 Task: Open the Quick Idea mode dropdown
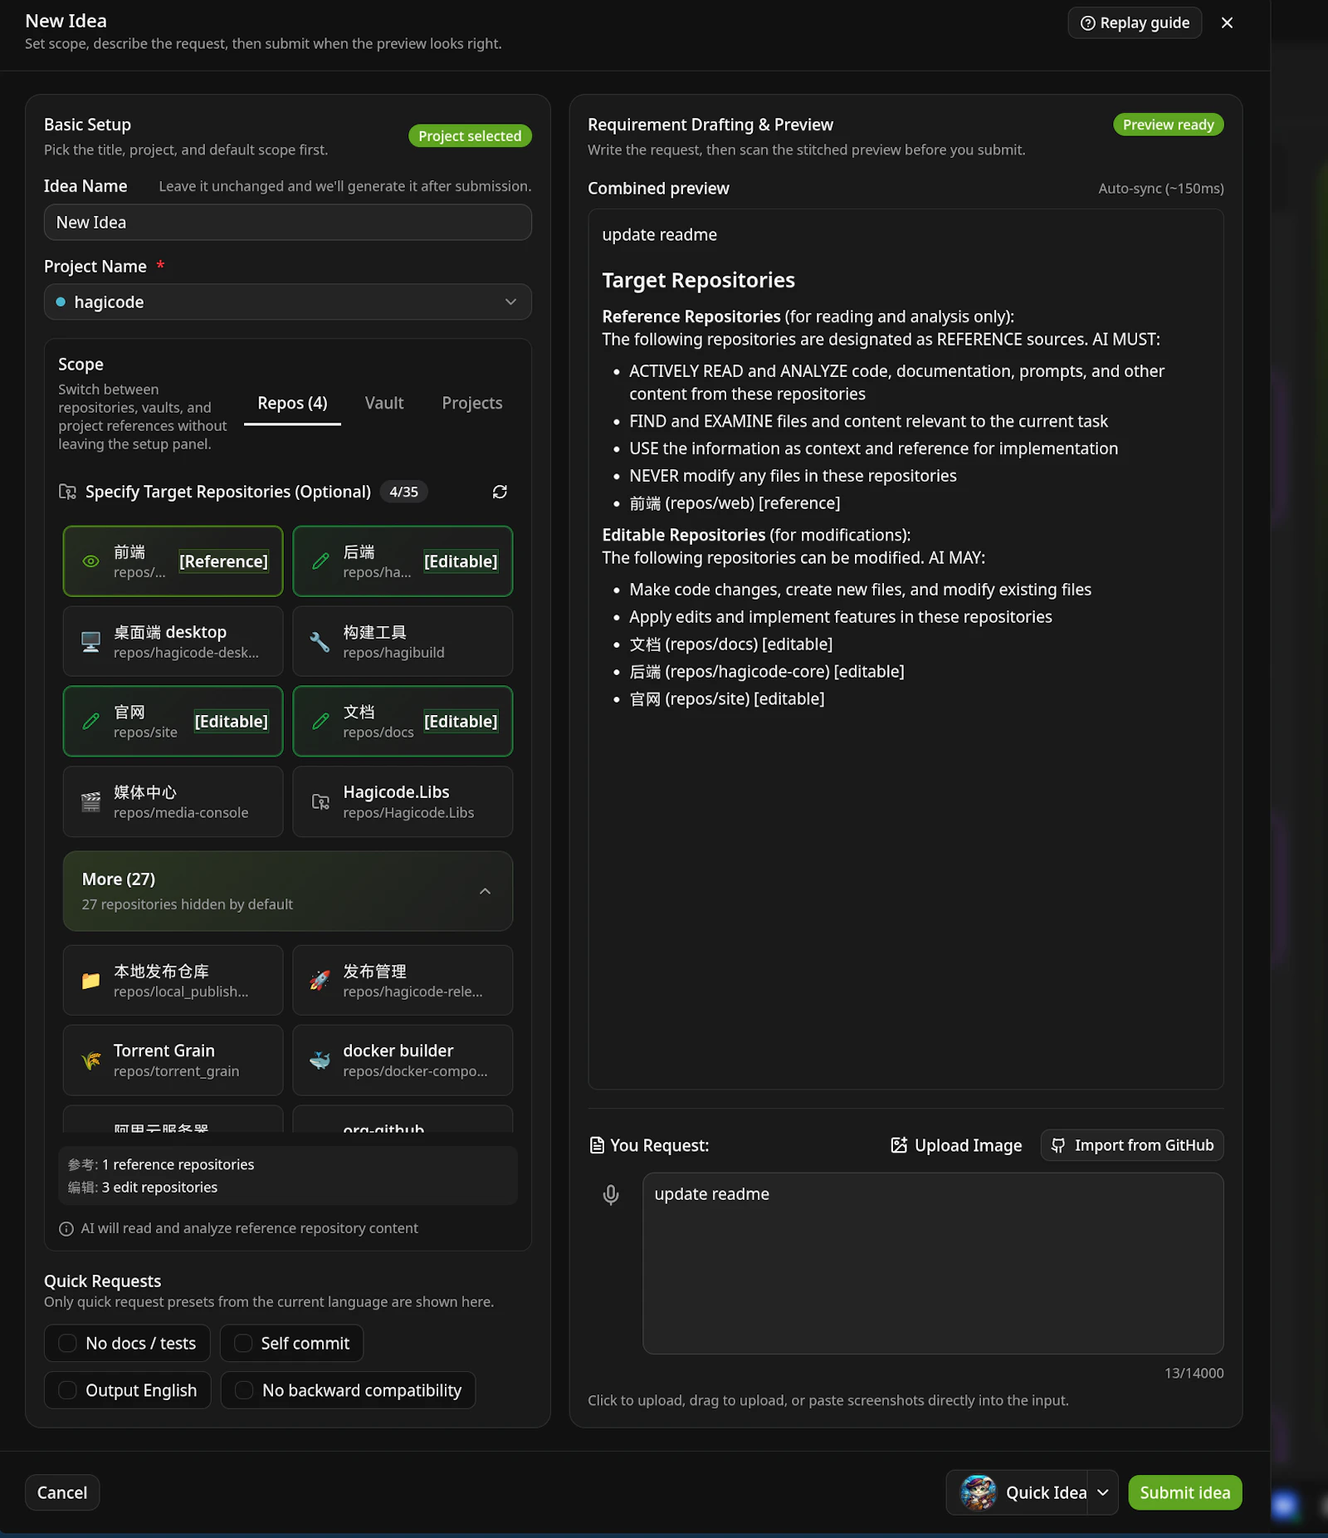click(x=1101, y=1492)
